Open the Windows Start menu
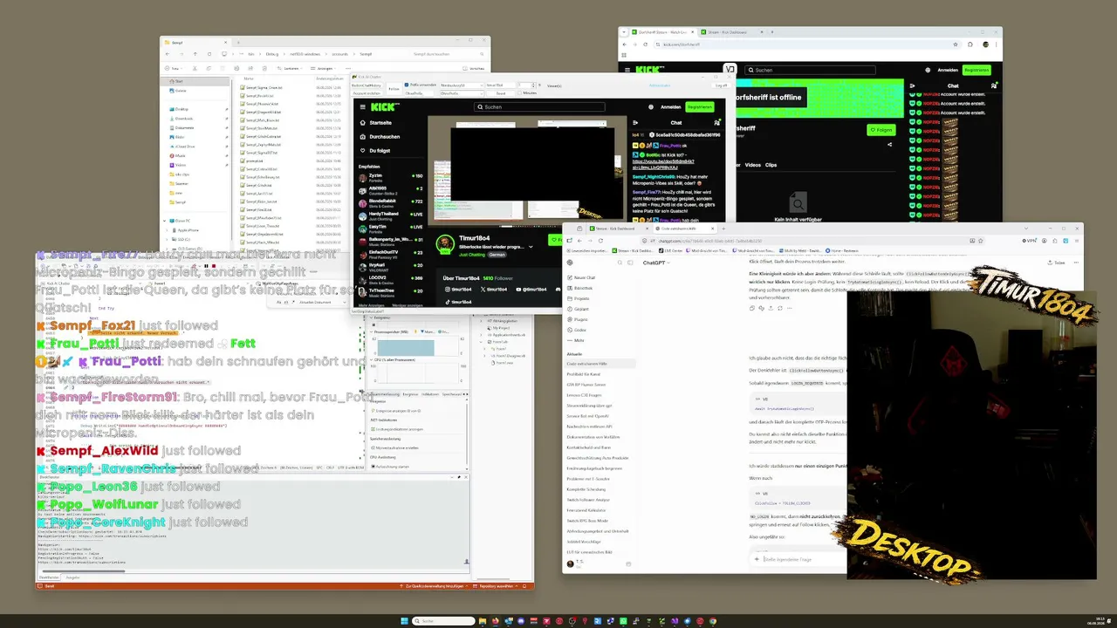The image size is (1117, 628). pos(403,621)
